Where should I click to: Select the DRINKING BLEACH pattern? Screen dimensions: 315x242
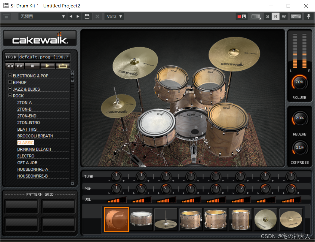[x=34, y=149]
